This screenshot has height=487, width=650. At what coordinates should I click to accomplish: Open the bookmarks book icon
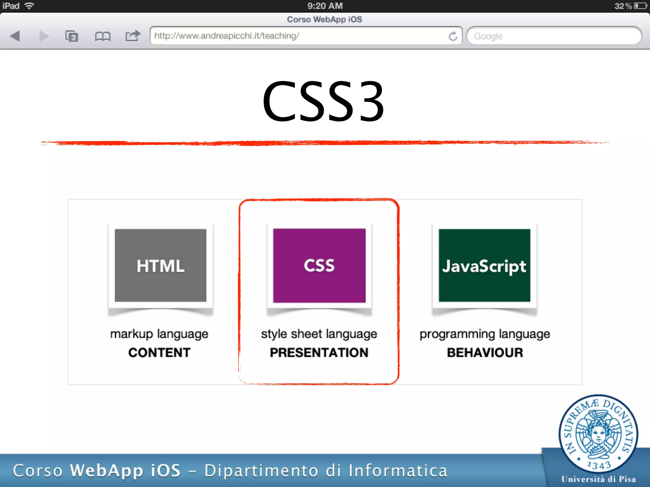103,36
